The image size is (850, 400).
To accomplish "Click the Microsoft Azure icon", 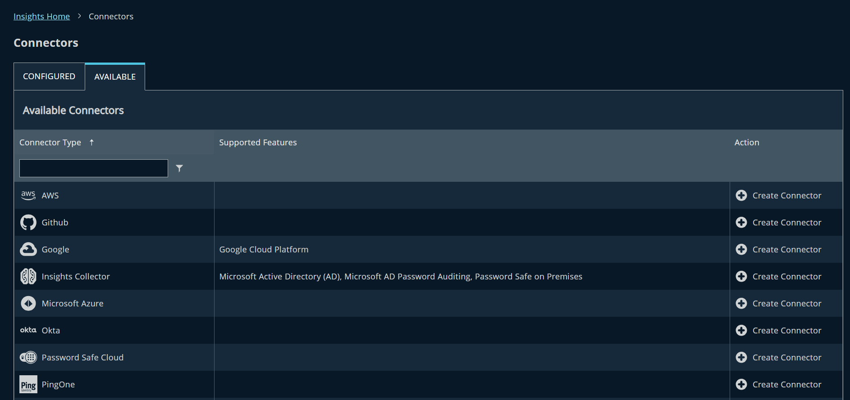I will pyautogui.click(x=28, y=303).
